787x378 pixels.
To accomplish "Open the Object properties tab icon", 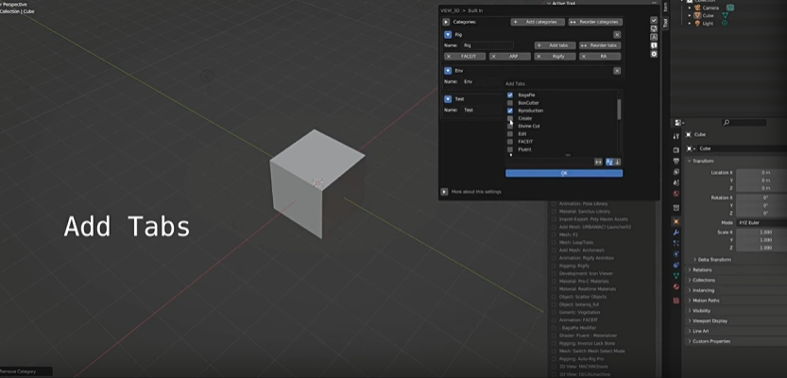I will pos(676,220).
